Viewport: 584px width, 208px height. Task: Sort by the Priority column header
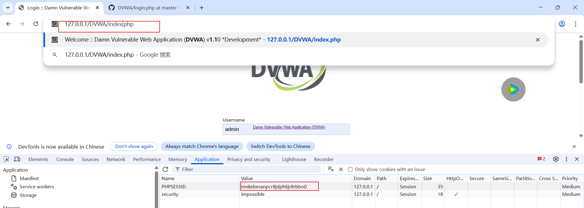572,179
